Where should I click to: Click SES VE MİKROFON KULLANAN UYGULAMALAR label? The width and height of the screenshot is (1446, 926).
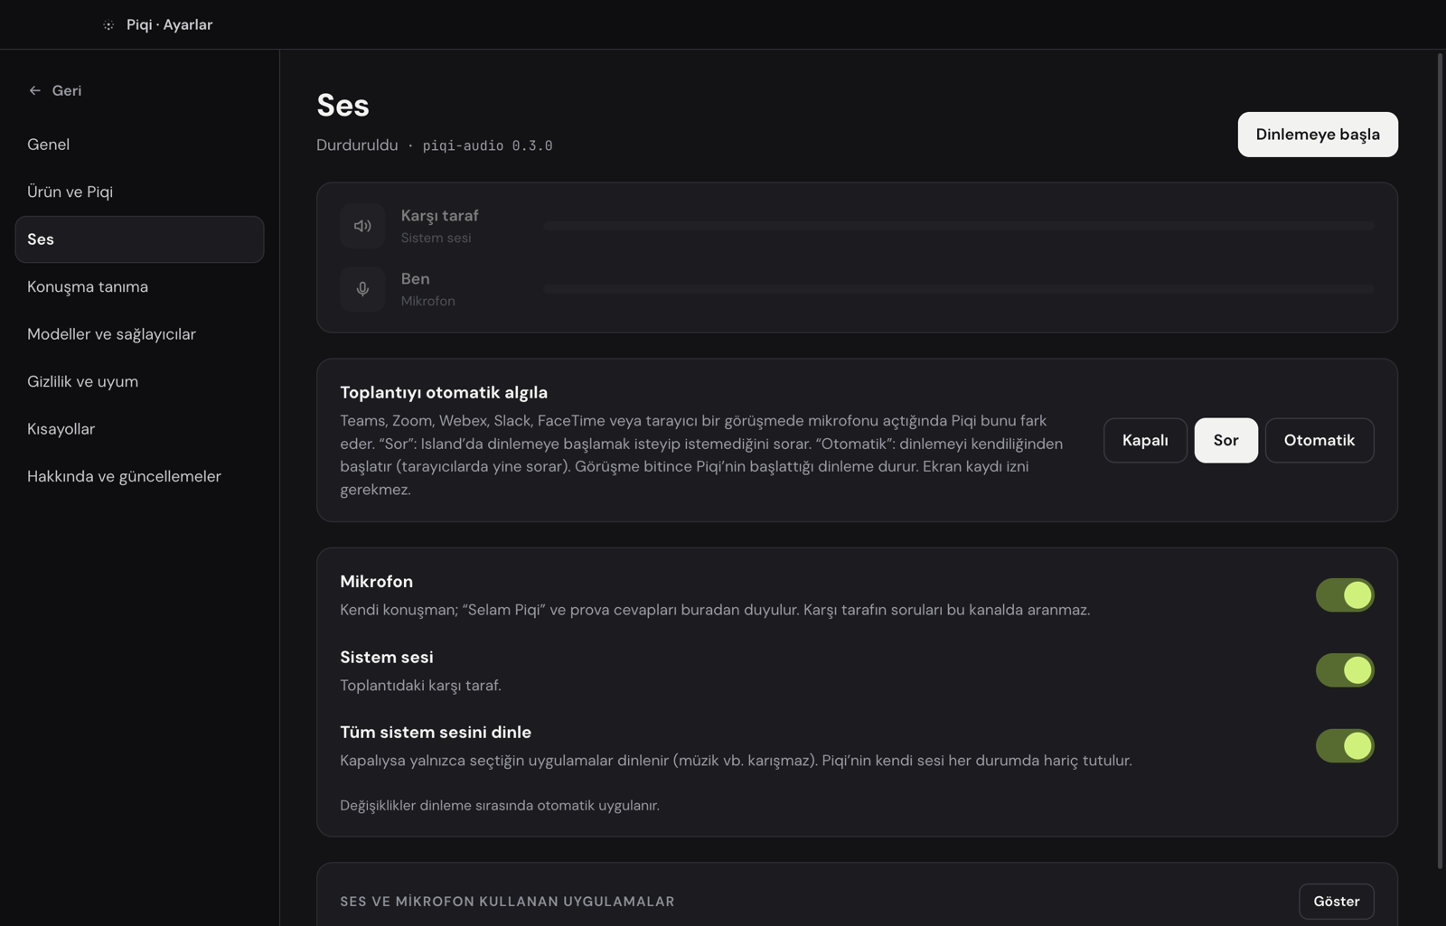(x=507, y=902)
